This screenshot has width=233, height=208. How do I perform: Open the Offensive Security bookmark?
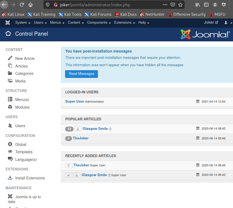tap(187, 14)
